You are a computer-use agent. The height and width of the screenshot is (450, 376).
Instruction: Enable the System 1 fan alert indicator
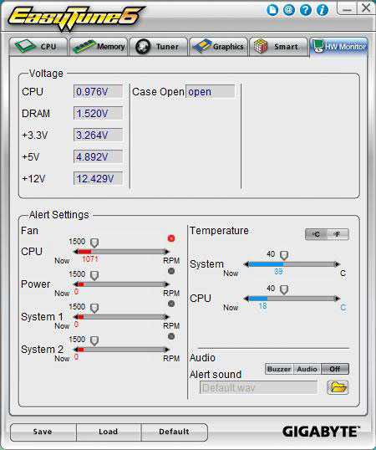171,304
